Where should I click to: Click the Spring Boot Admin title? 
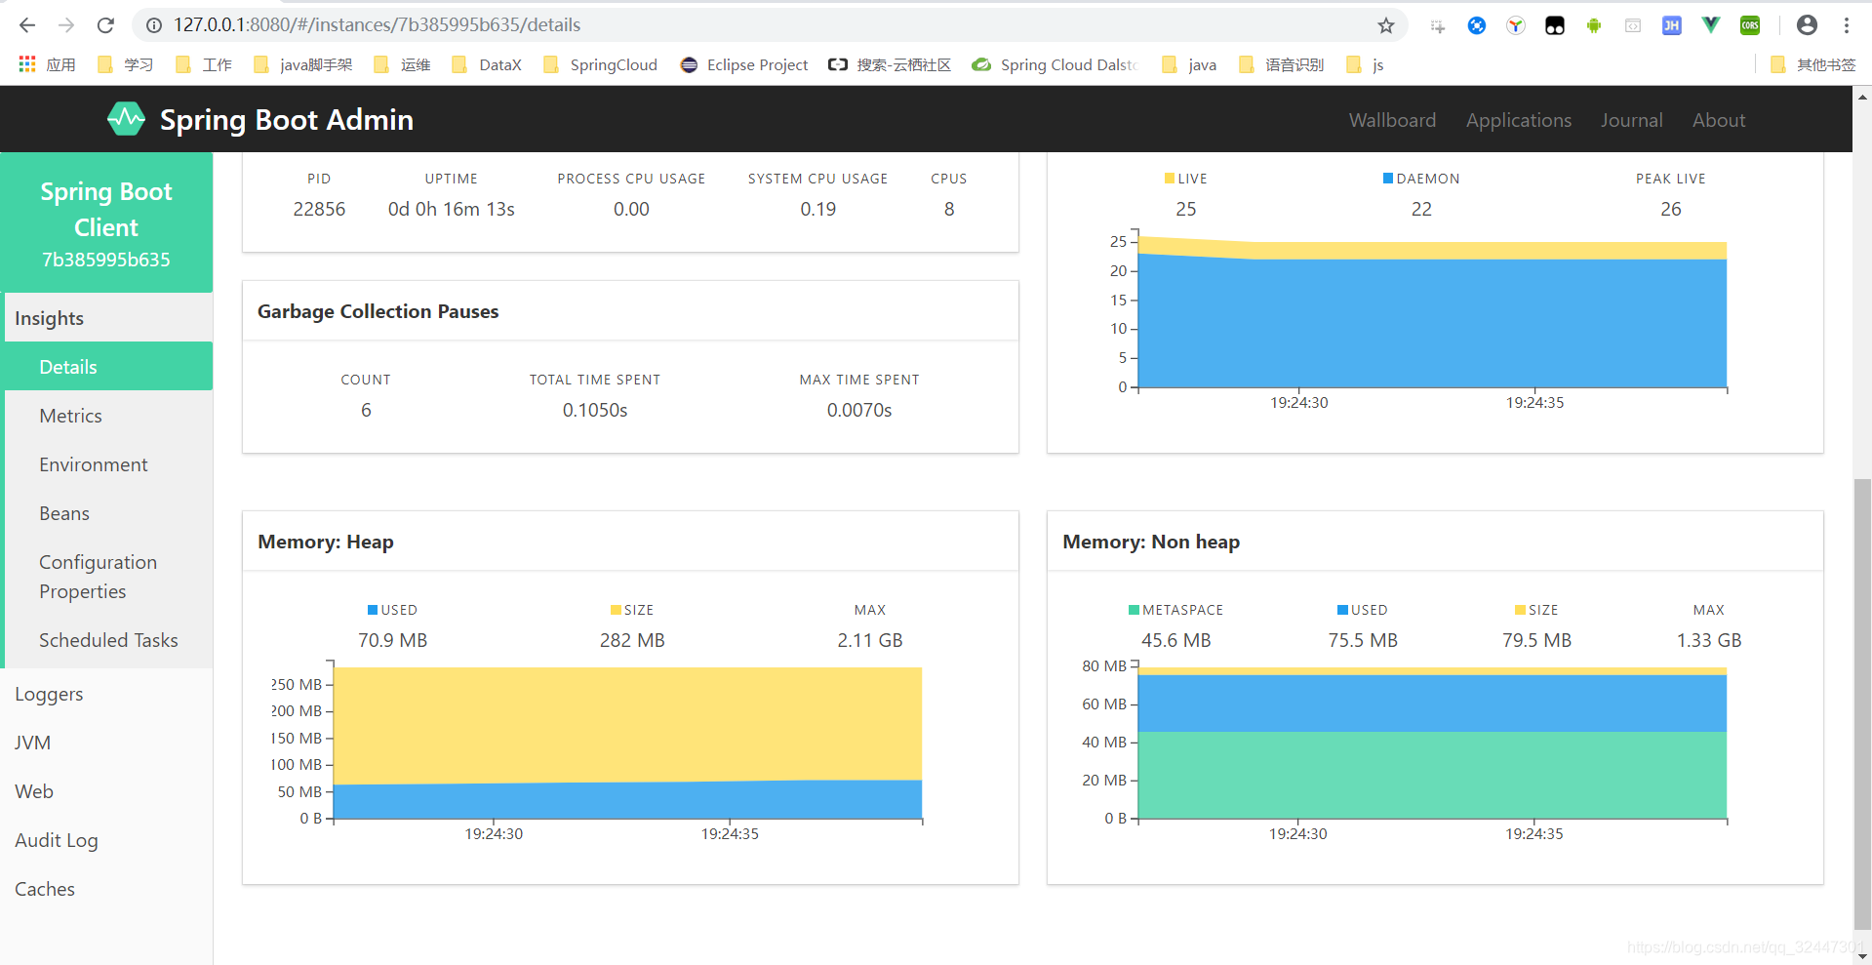287,119
